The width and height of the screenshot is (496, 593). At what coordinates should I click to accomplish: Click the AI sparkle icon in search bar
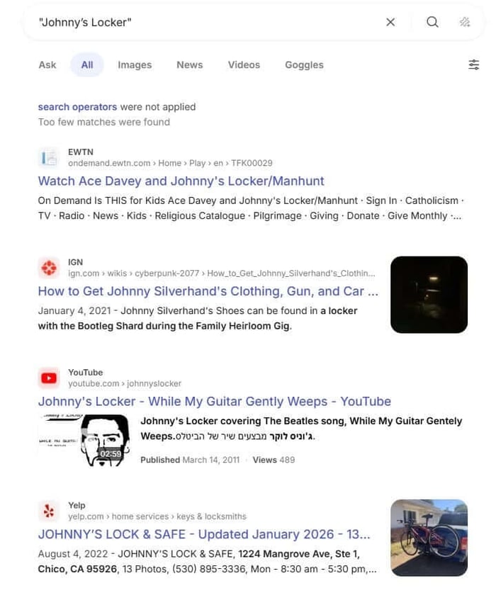[465, 22]
